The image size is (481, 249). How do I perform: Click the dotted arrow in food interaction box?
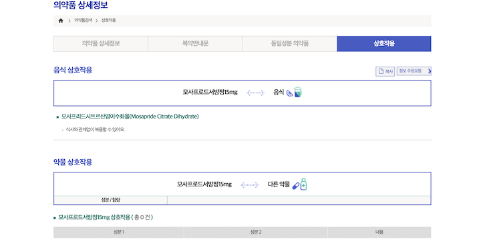pyautogui.click(x=255, y=93)
